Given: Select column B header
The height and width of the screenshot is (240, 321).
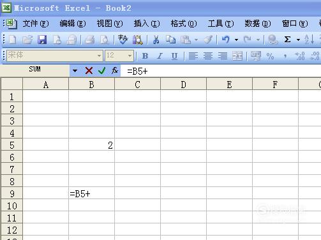Looking at the screenshot, I should click(92, 85).
